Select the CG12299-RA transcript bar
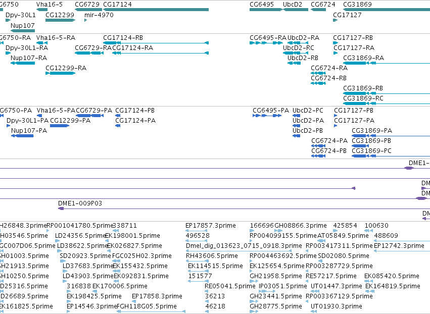 coord(60,73)
